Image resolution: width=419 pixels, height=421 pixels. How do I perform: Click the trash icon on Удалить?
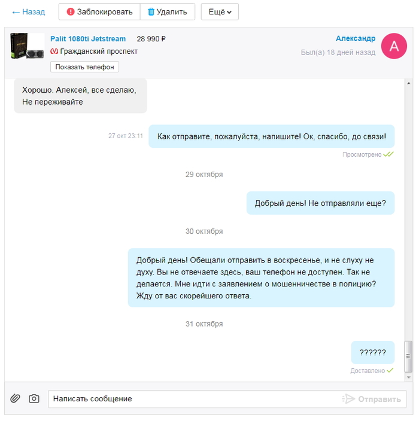click(151, 11)
